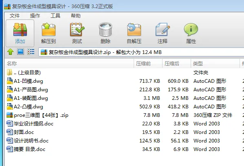Go up one level with green arrow
Viewport: 244px width, 166px height.
coord(11,52)
